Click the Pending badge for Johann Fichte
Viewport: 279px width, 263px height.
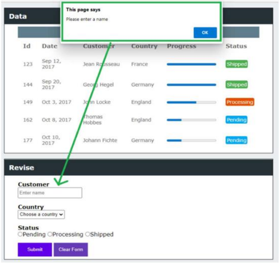pos(236,140)
